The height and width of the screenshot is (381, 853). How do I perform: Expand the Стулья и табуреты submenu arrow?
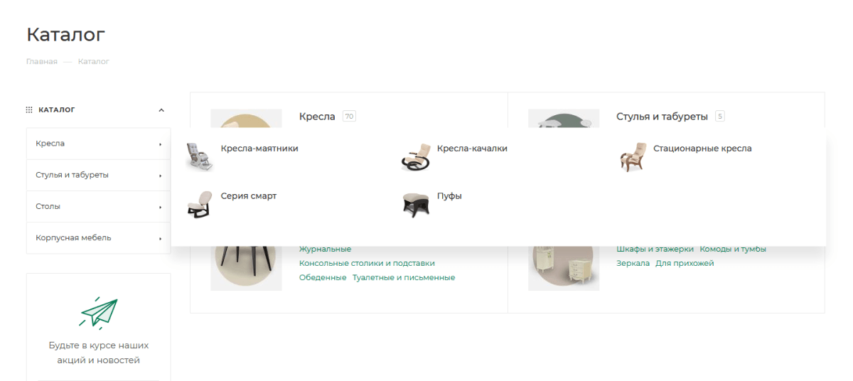[x=160, y=176]
